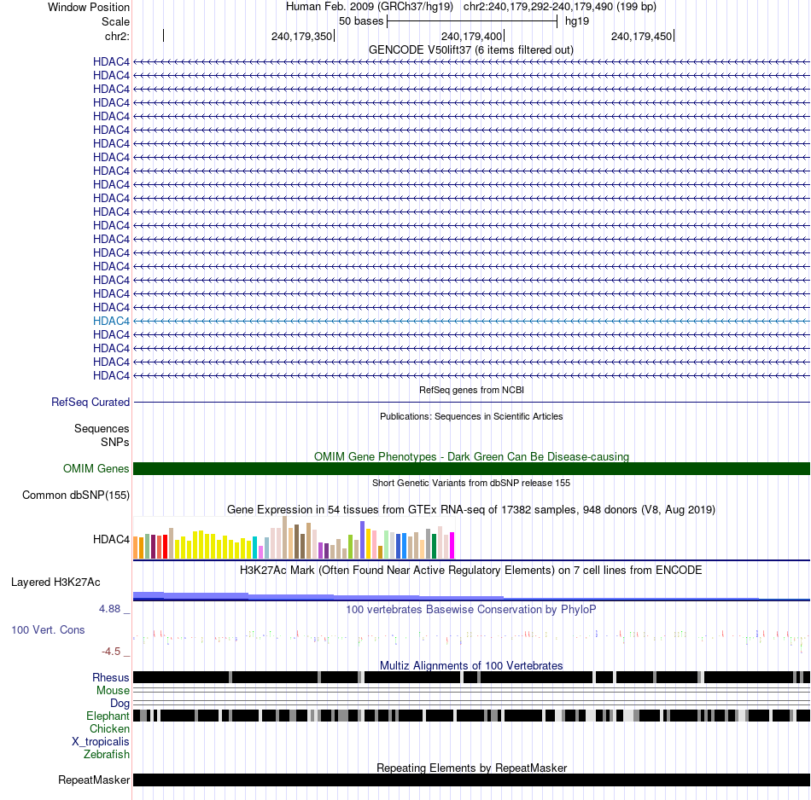The width and height of the screenshot is (811, 800).
Task: Click the magenta last bar in GTEx chart
Action: (452, 546)
